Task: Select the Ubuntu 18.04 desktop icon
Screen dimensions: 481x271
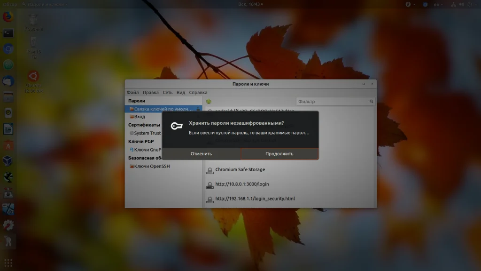Action: point(33,82)
